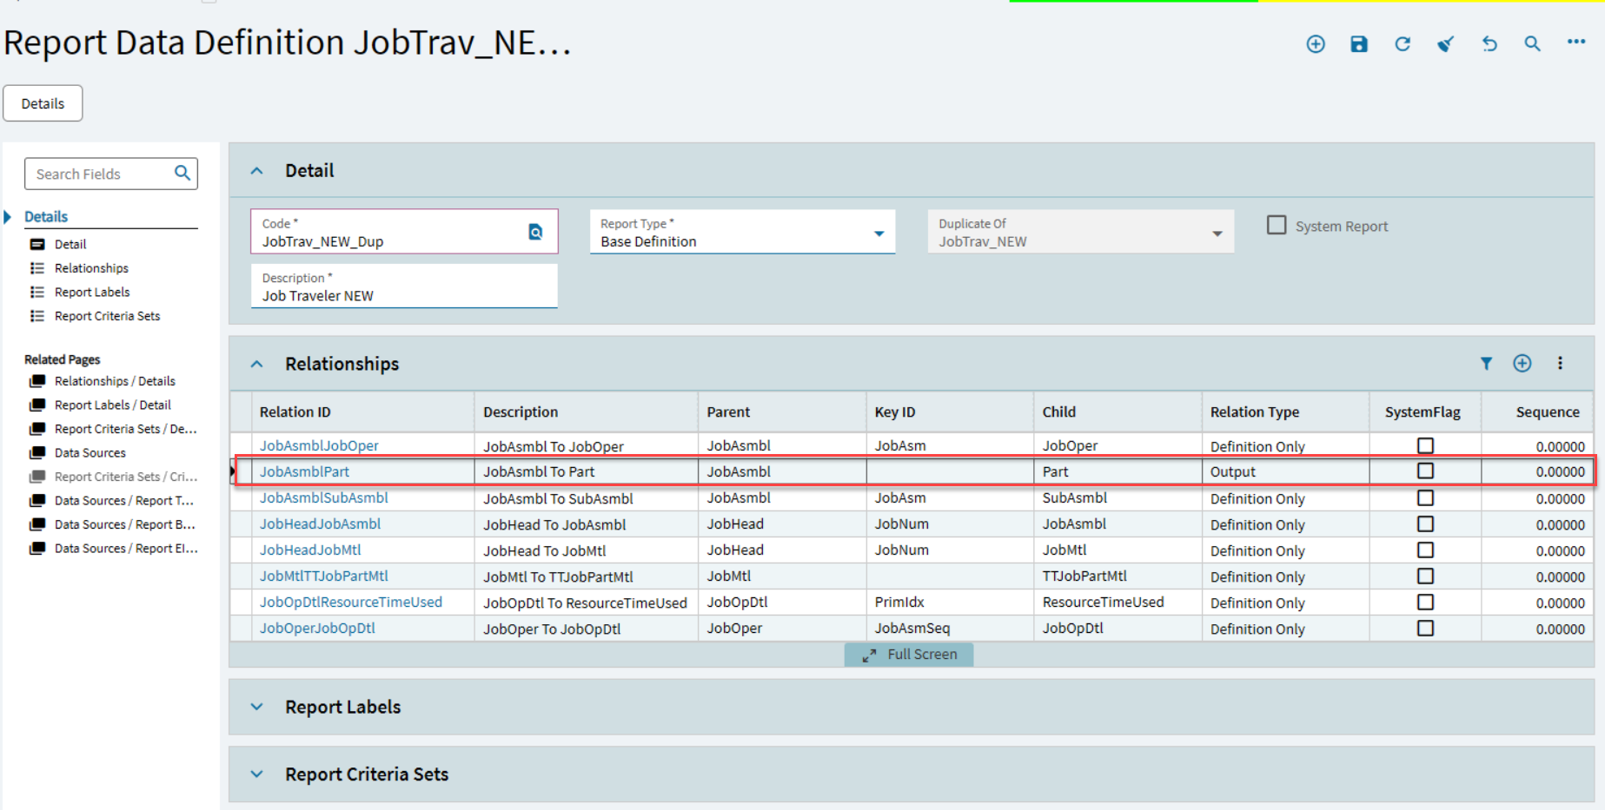Click the Data Sources / Report B... page icon
This screenshot has height=810, width=1605.
pyautogui.click(x=37, y=524)
